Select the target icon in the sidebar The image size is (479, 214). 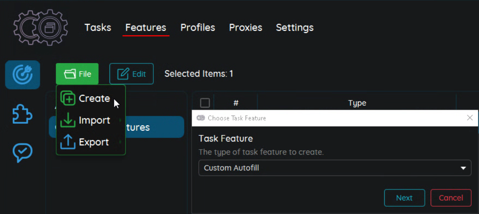pyautogui.click(x=22, y=75)
